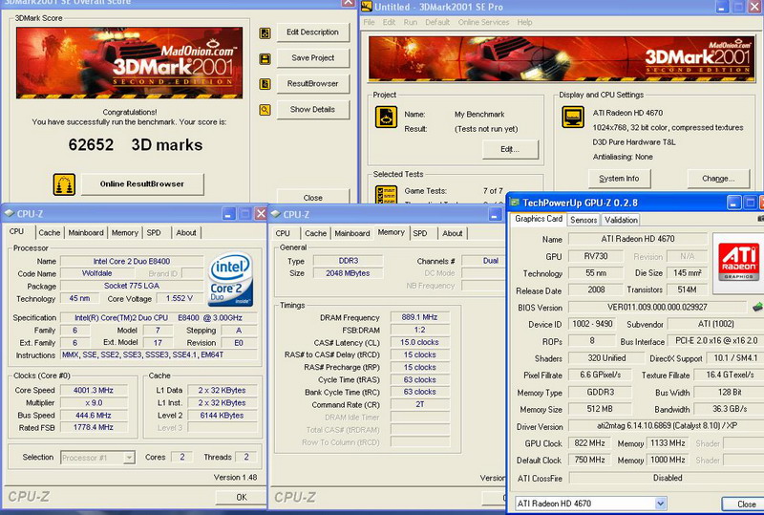Click the ResultBrowser icon beside its button
Image resolution: width=764 pixels, height=515 pixels.
click(x=265, y=84)
